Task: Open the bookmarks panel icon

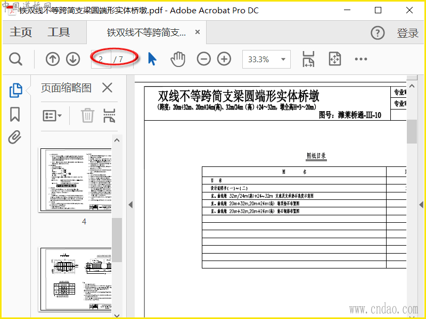Action: click(x=15, y=114)
